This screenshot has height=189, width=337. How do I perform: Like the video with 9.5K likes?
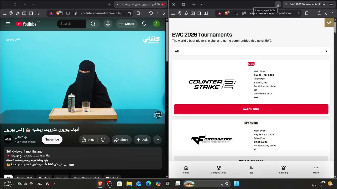(x=88, y=140)
